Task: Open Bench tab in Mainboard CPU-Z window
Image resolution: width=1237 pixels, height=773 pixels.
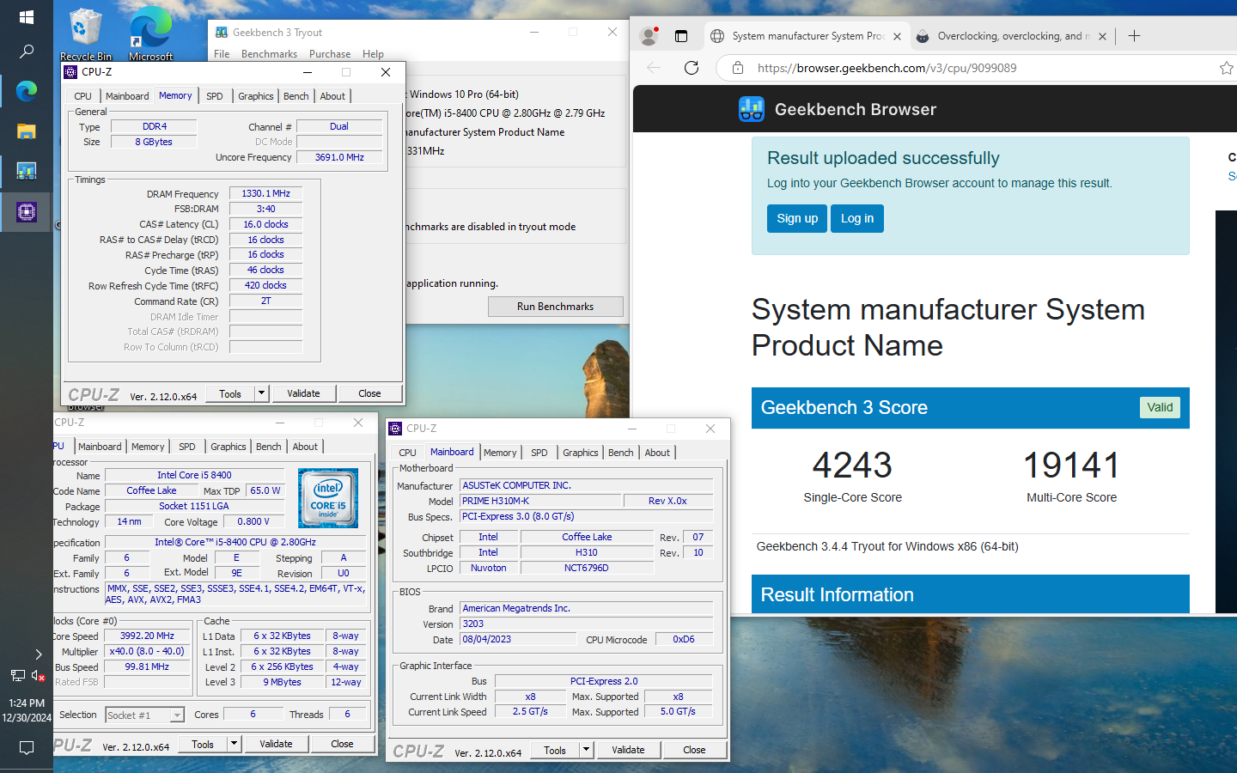Action: tap(621, 453)
